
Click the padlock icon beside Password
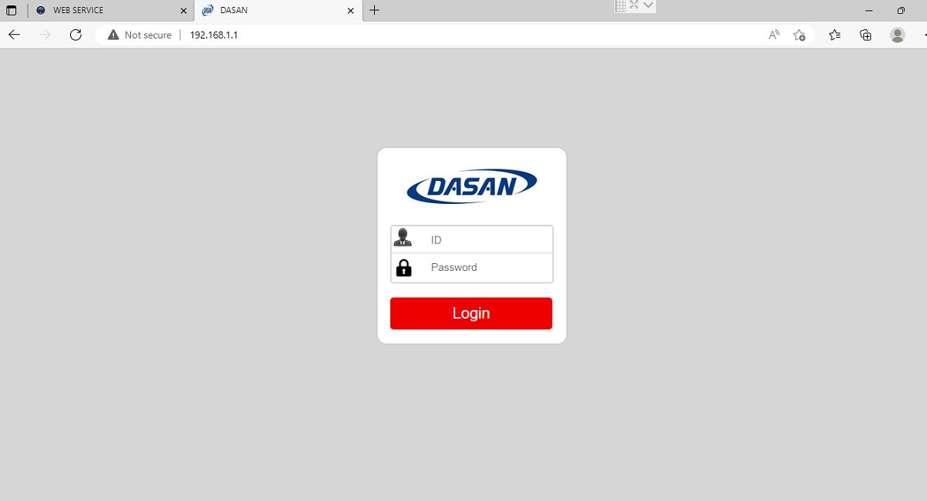click(x=403, y=268)
